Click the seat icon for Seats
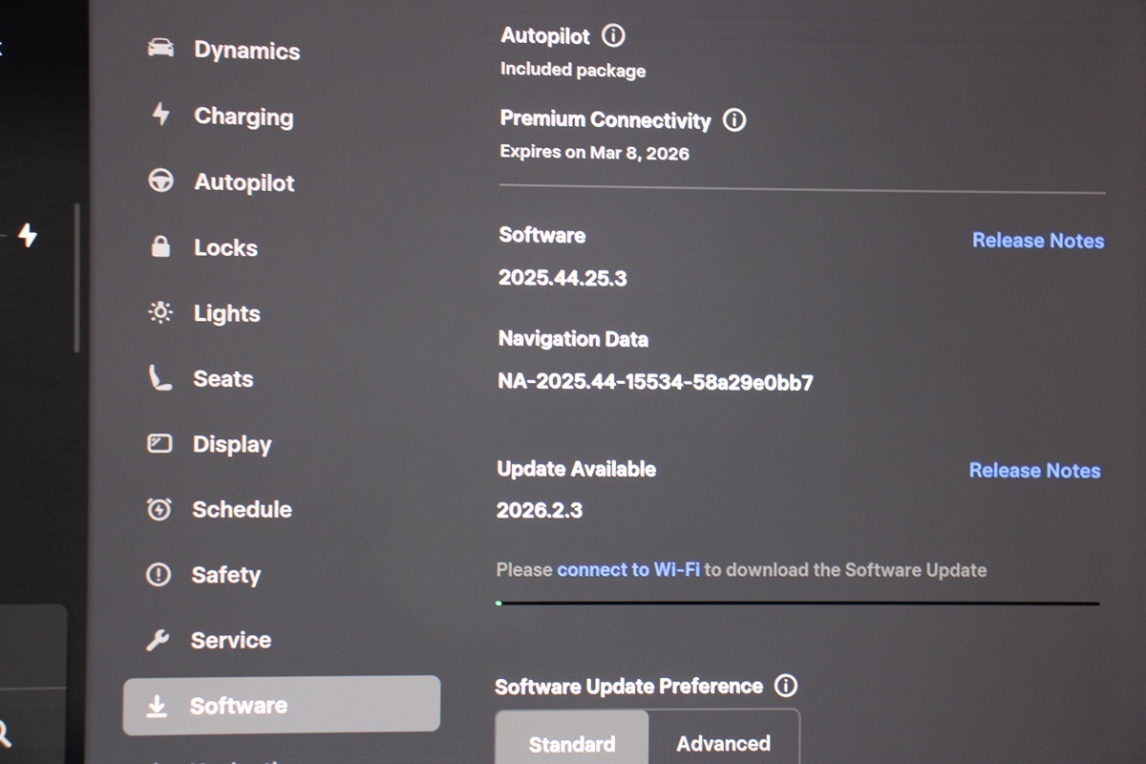The image size is (1146, 764). point(159,378)
